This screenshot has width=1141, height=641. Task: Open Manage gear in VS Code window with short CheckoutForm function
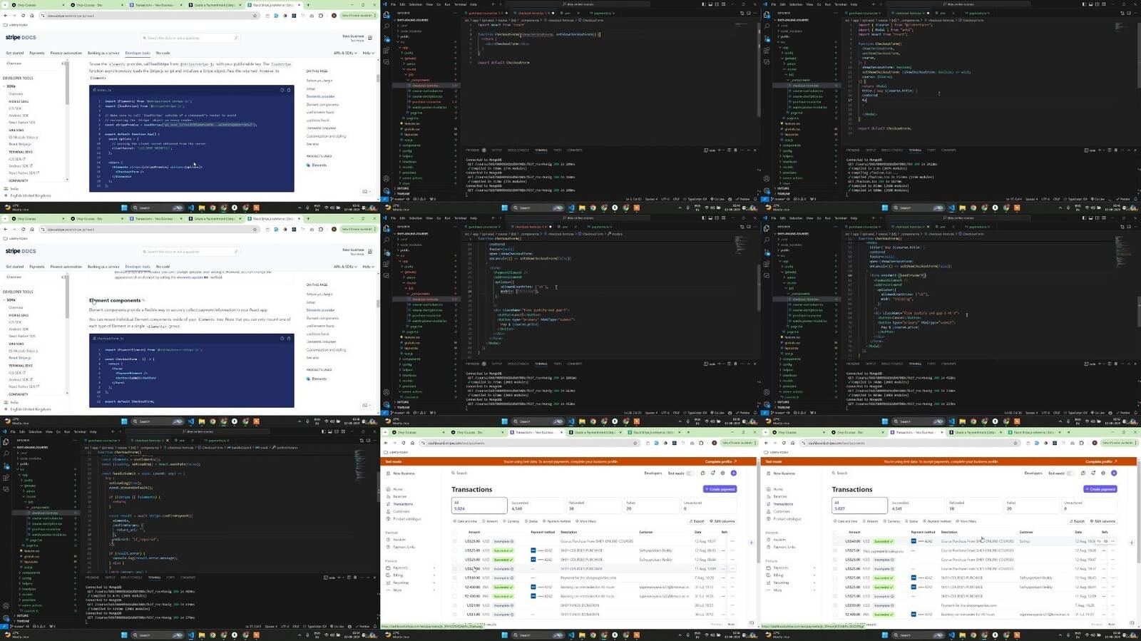[x=387, y=191]
